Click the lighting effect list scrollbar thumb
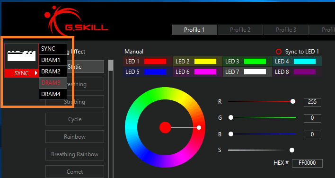This screenshot has width=335, height=178. 110,65
